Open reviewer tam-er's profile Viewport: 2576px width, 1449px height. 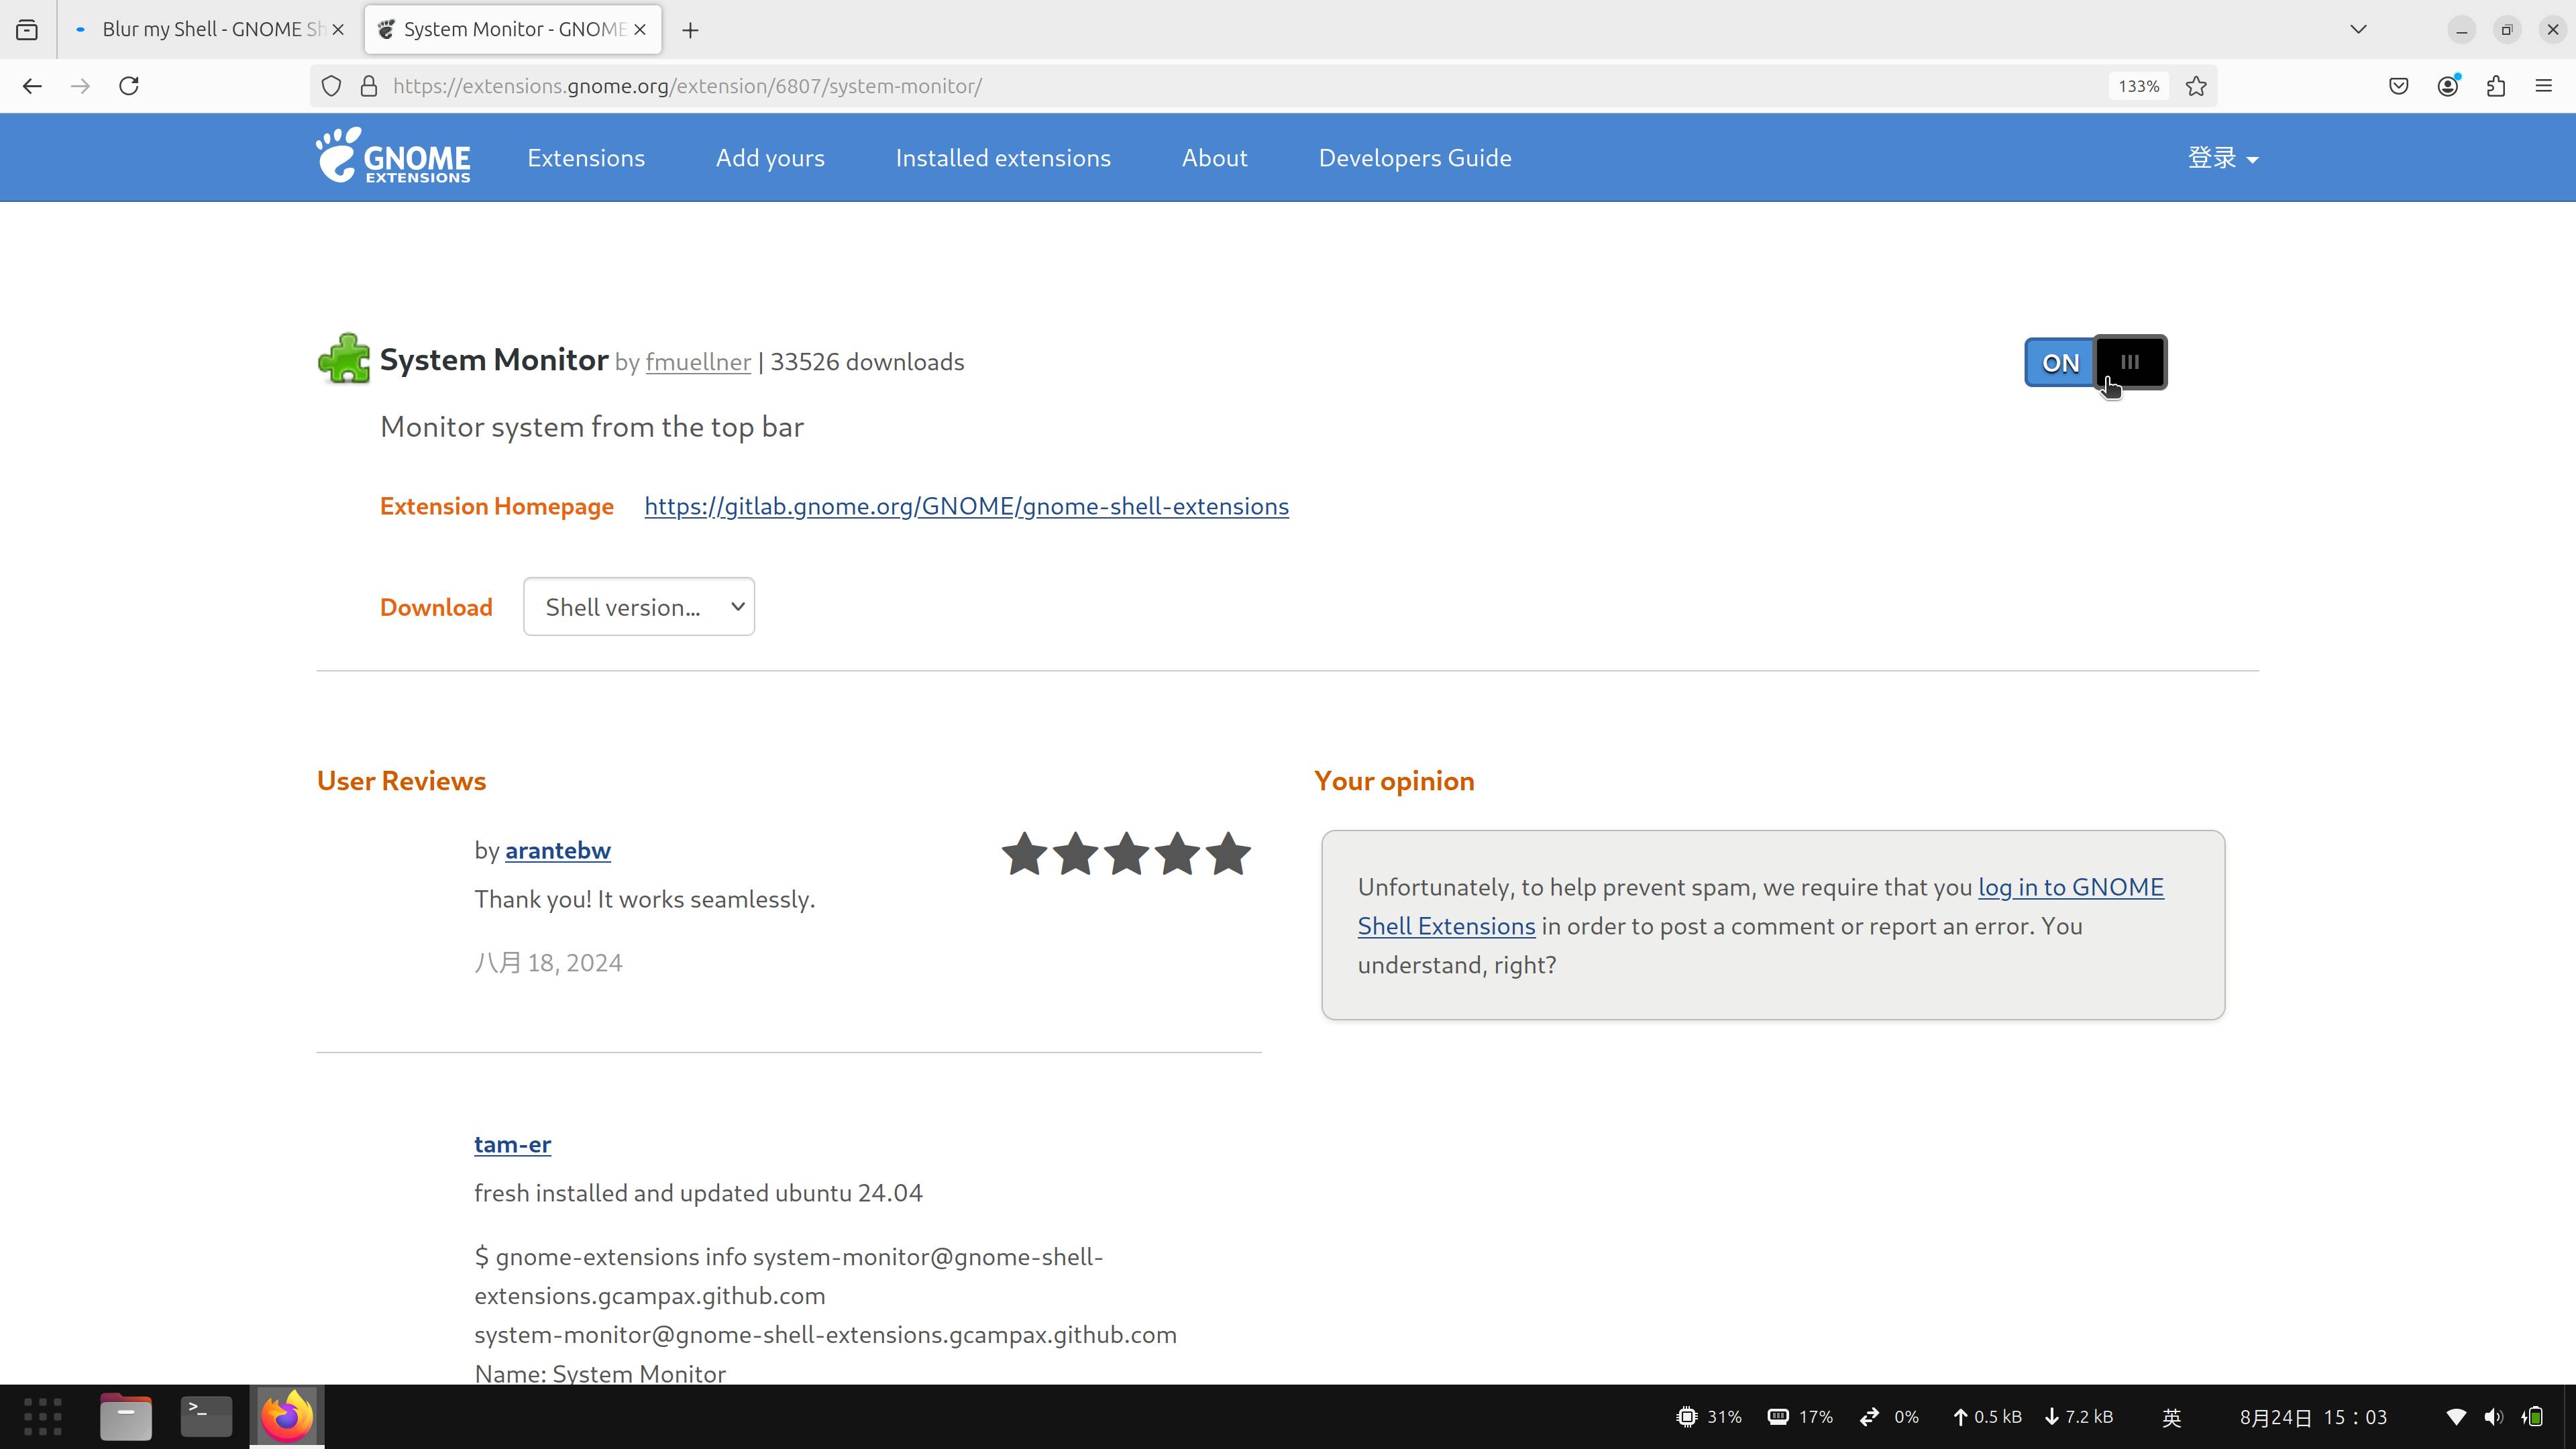pos(512,1144)
